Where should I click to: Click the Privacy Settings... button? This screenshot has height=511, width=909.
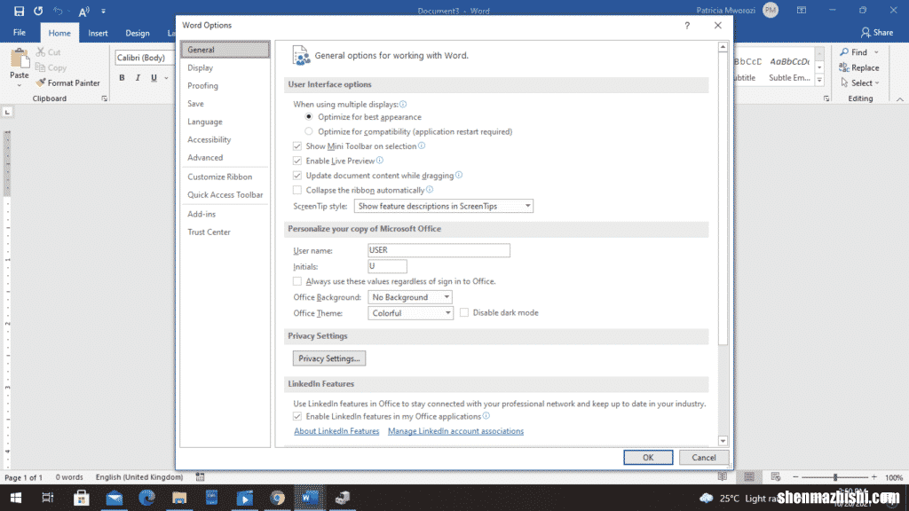click(328, 358)
